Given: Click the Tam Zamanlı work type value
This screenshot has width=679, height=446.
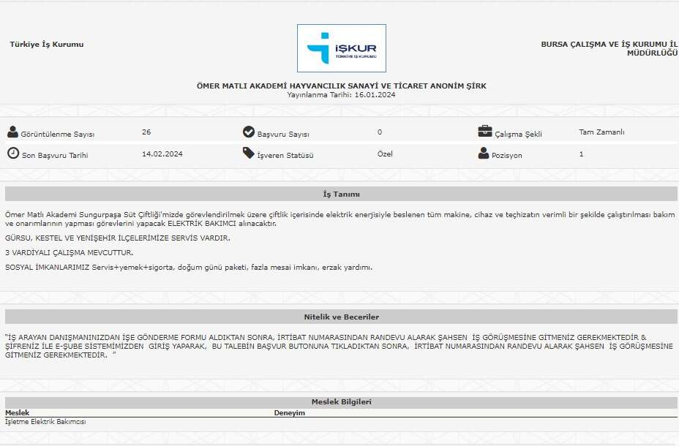Looking at the screenshot, I should [601, 132].
